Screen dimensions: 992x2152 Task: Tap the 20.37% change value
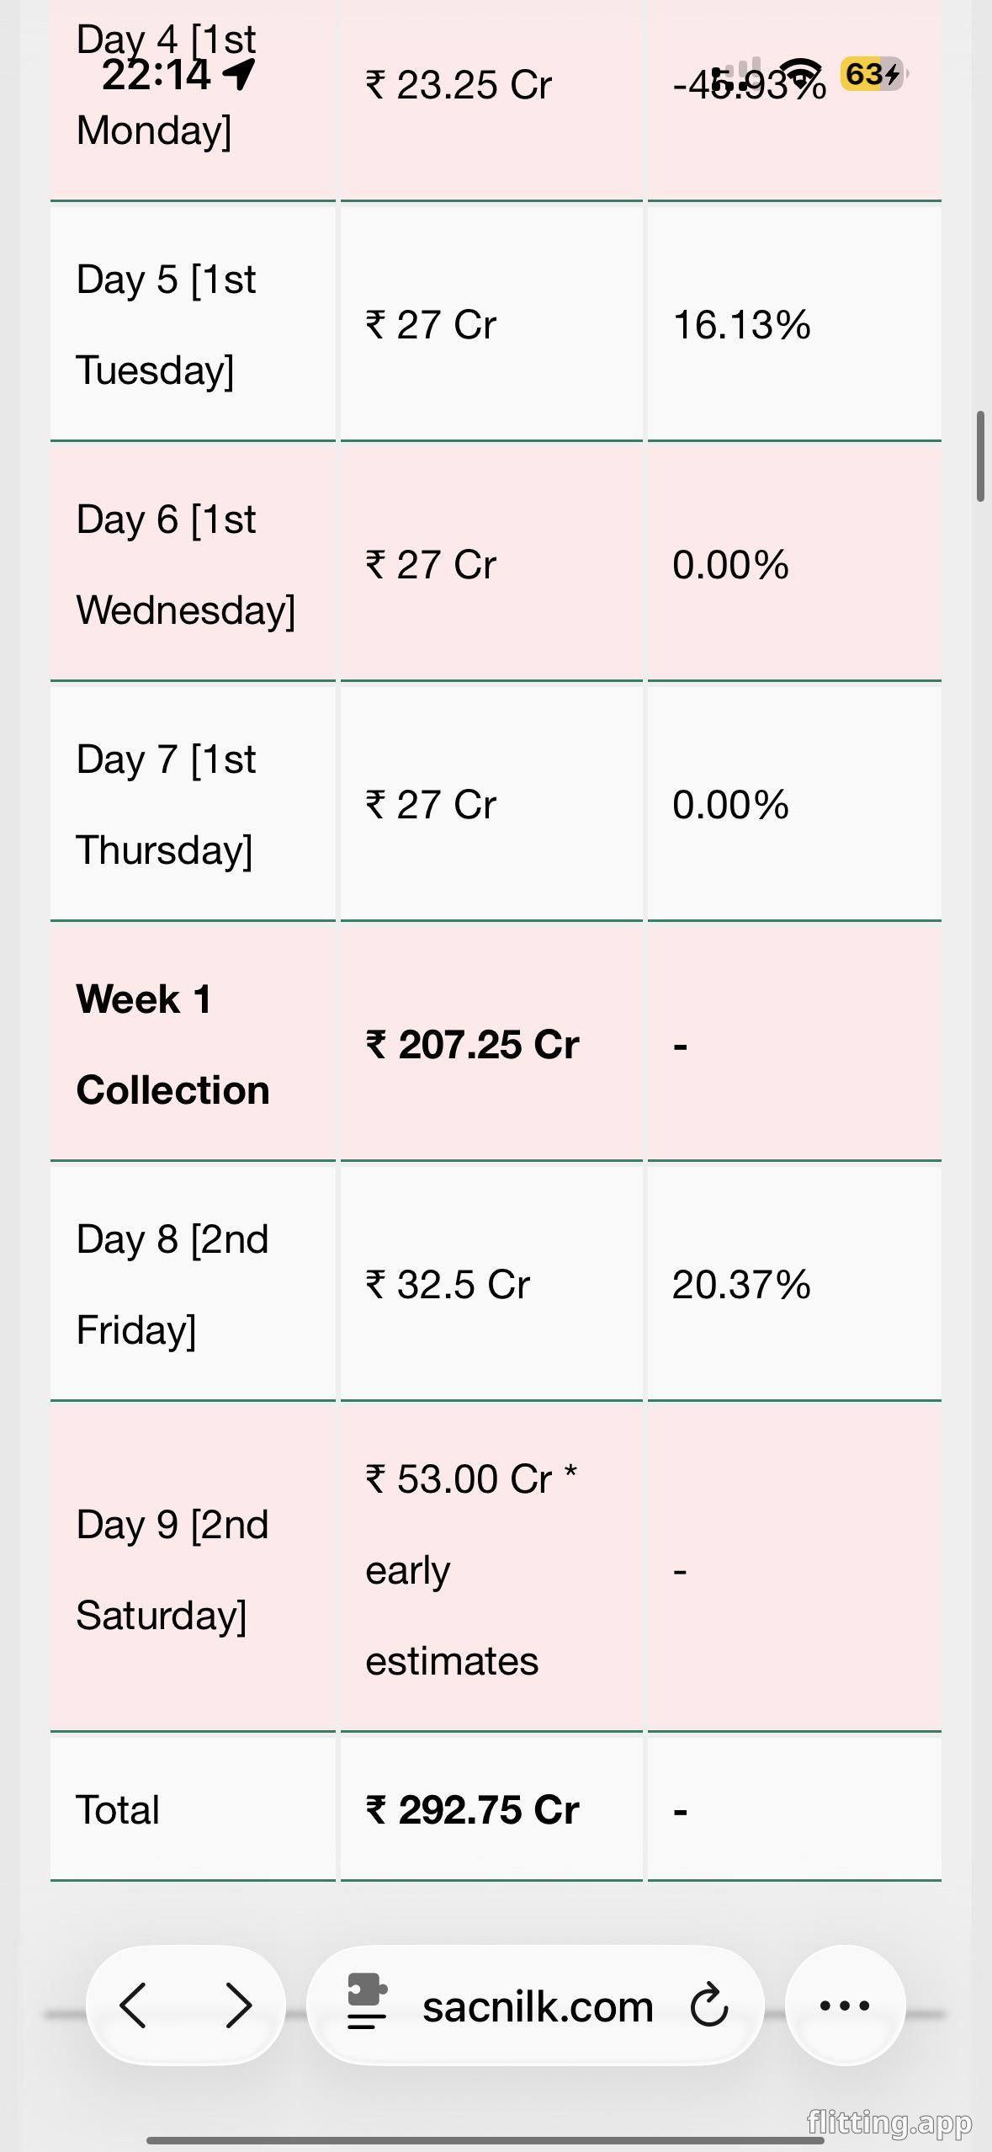[x=741, y=1285]
